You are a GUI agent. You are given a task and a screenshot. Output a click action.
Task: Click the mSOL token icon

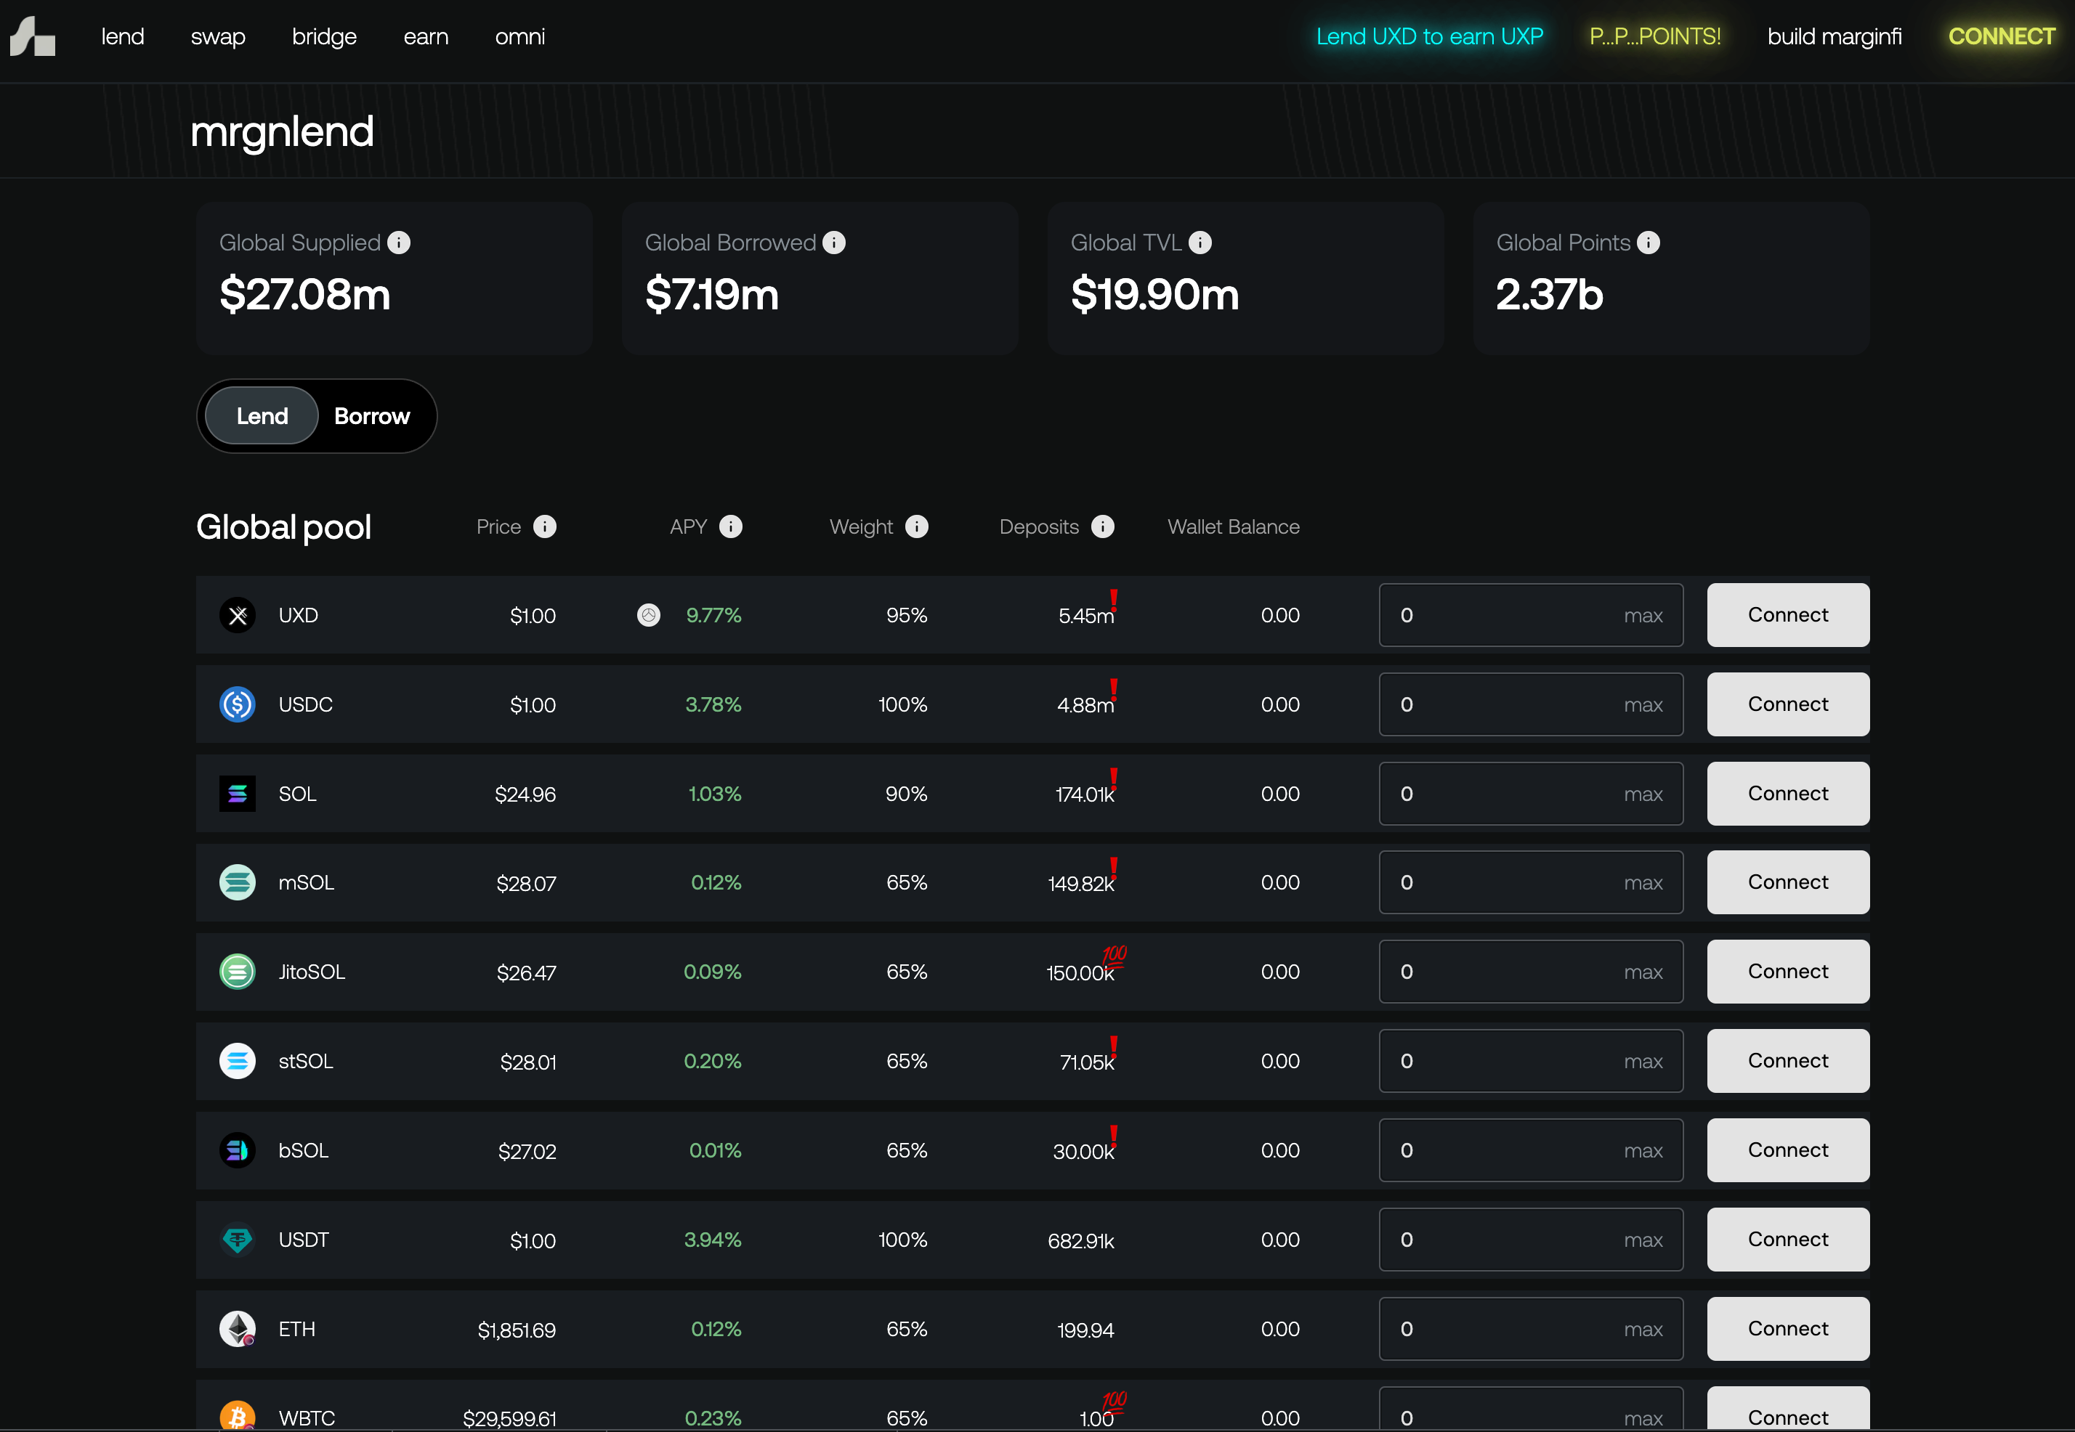tap(237, 882)
